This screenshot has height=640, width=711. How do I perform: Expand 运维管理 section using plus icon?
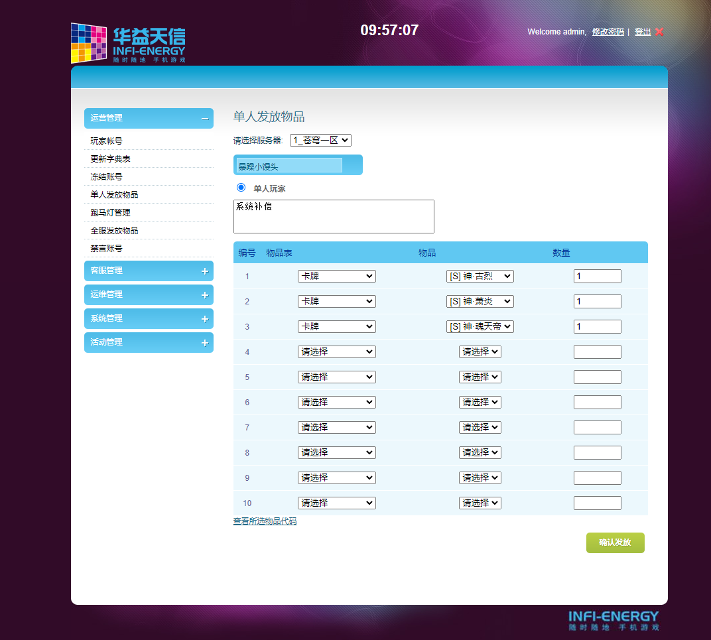(205, 295)
